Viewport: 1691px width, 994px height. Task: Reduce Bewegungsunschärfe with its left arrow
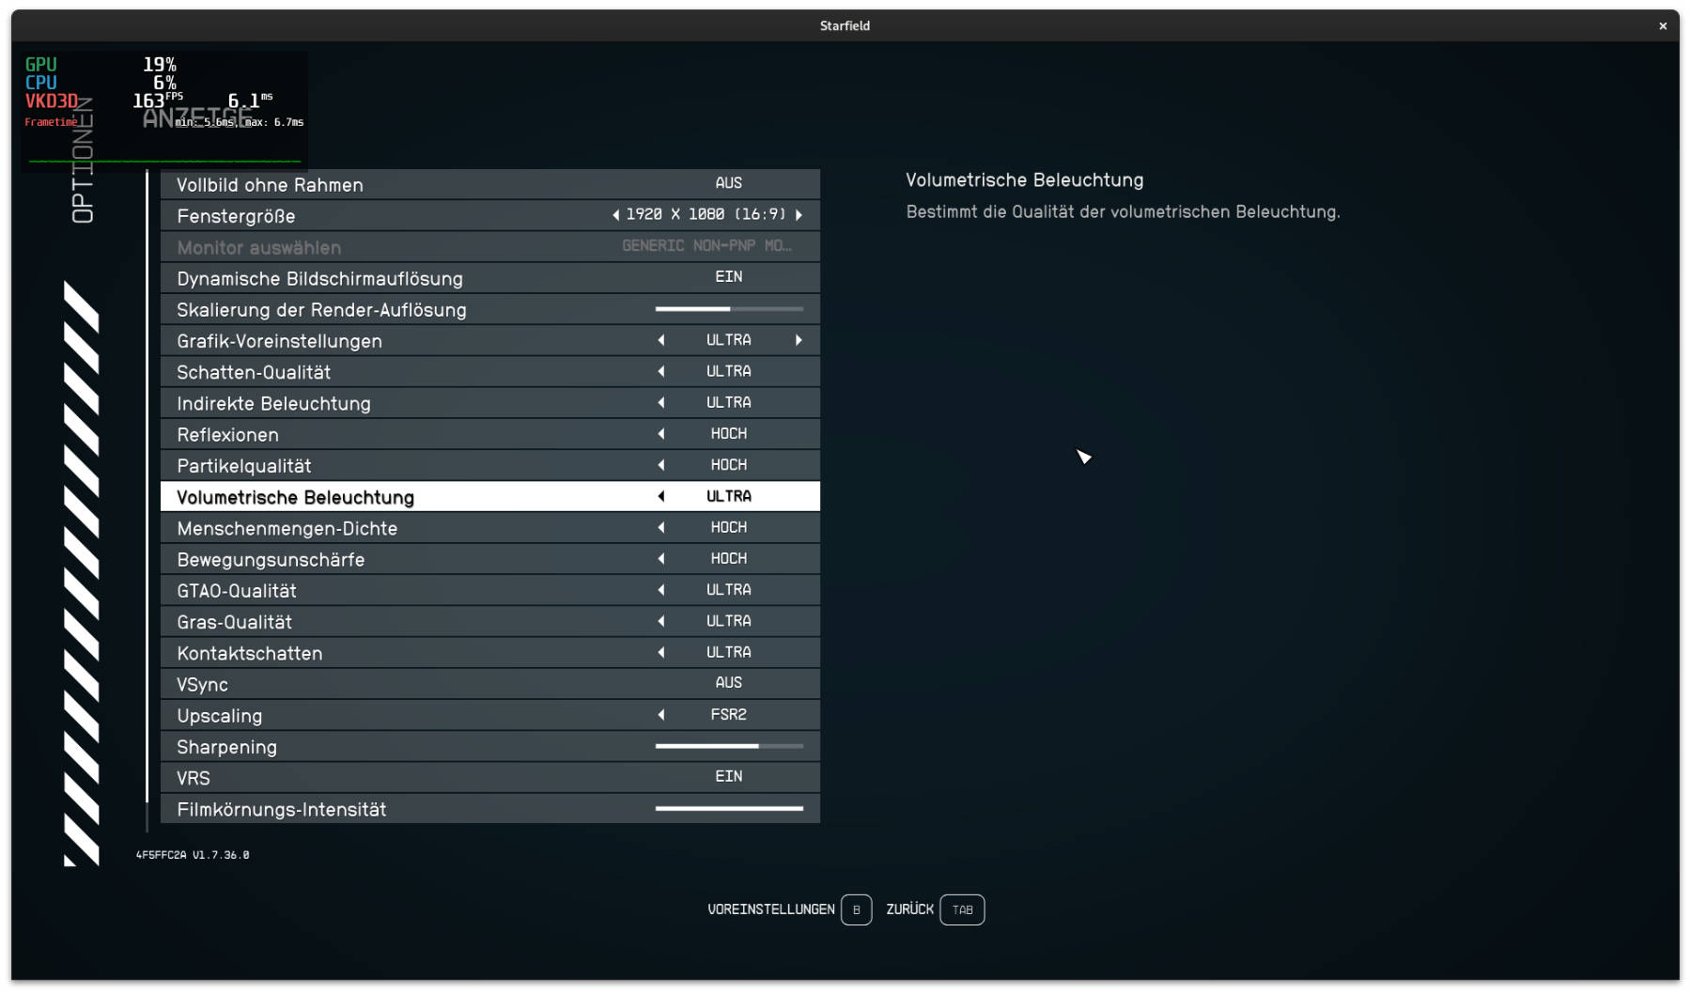(x=661, y=559)
